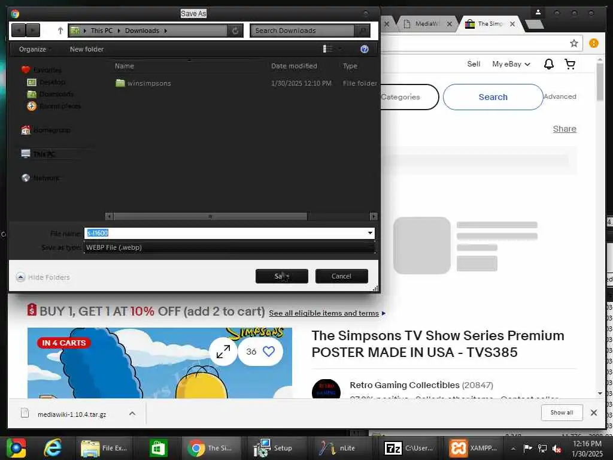Open Internet Explorer from taskbar
The image size is (613, 460).
coord(53,448)
